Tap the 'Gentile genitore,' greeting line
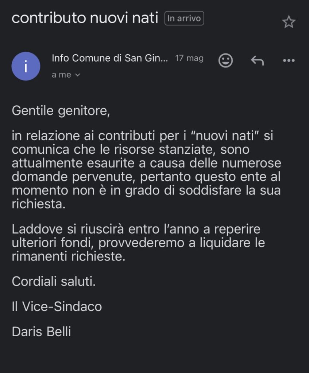The height and width of the screenshot is (373, 309). [61, 111]
